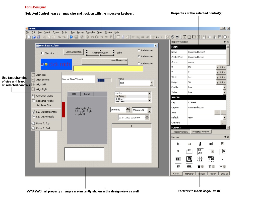Image resolution: width=257 pixels, height=206 pixels.
Task: Click the blue Run arrow in toolbar
Action: tap(71, 37)
